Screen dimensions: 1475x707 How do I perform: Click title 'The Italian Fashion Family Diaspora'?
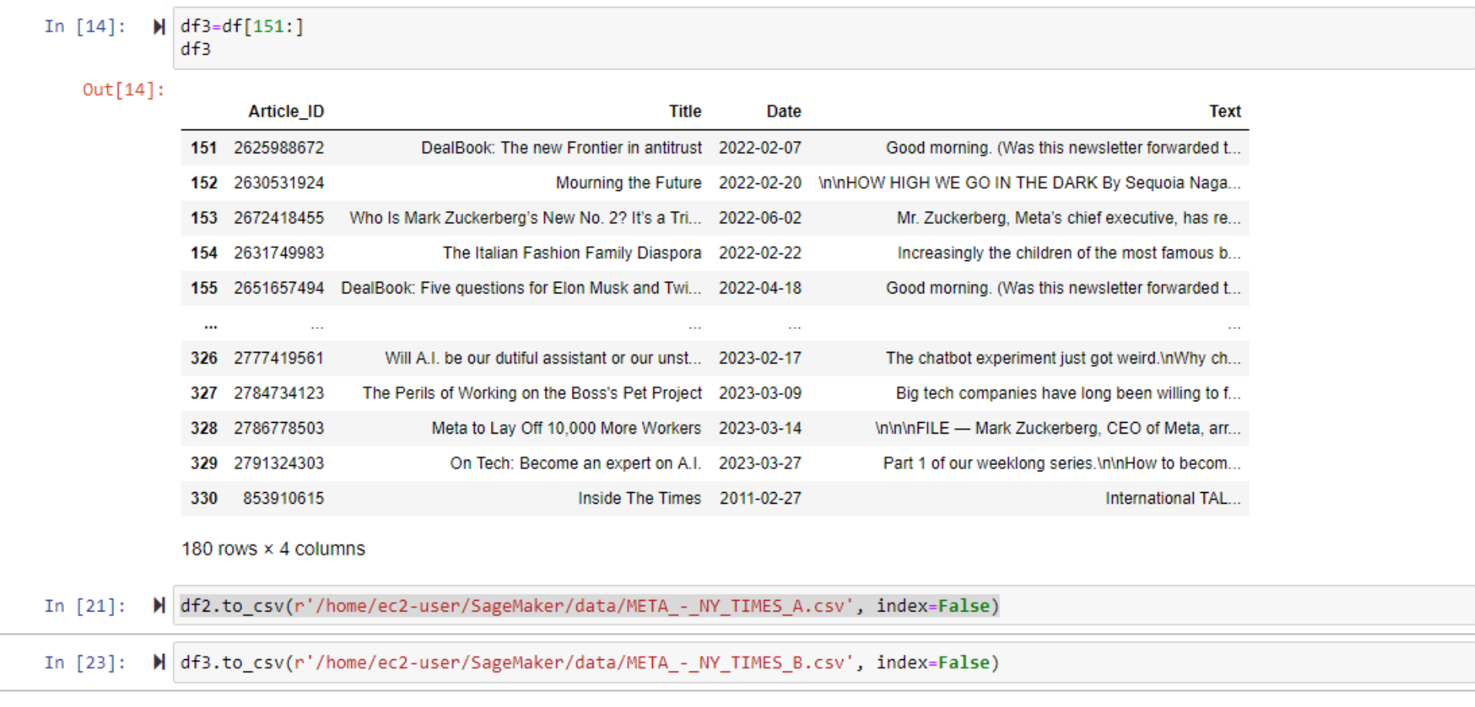[572, 253]
